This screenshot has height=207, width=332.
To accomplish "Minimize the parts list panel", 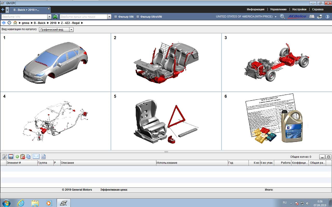I will [x=322, y=157].
